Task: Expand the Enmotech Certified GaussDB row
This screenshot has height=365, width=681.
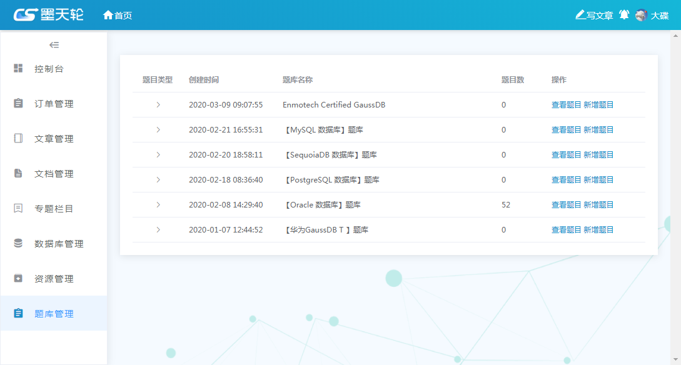Action: [x=158, y=105]
